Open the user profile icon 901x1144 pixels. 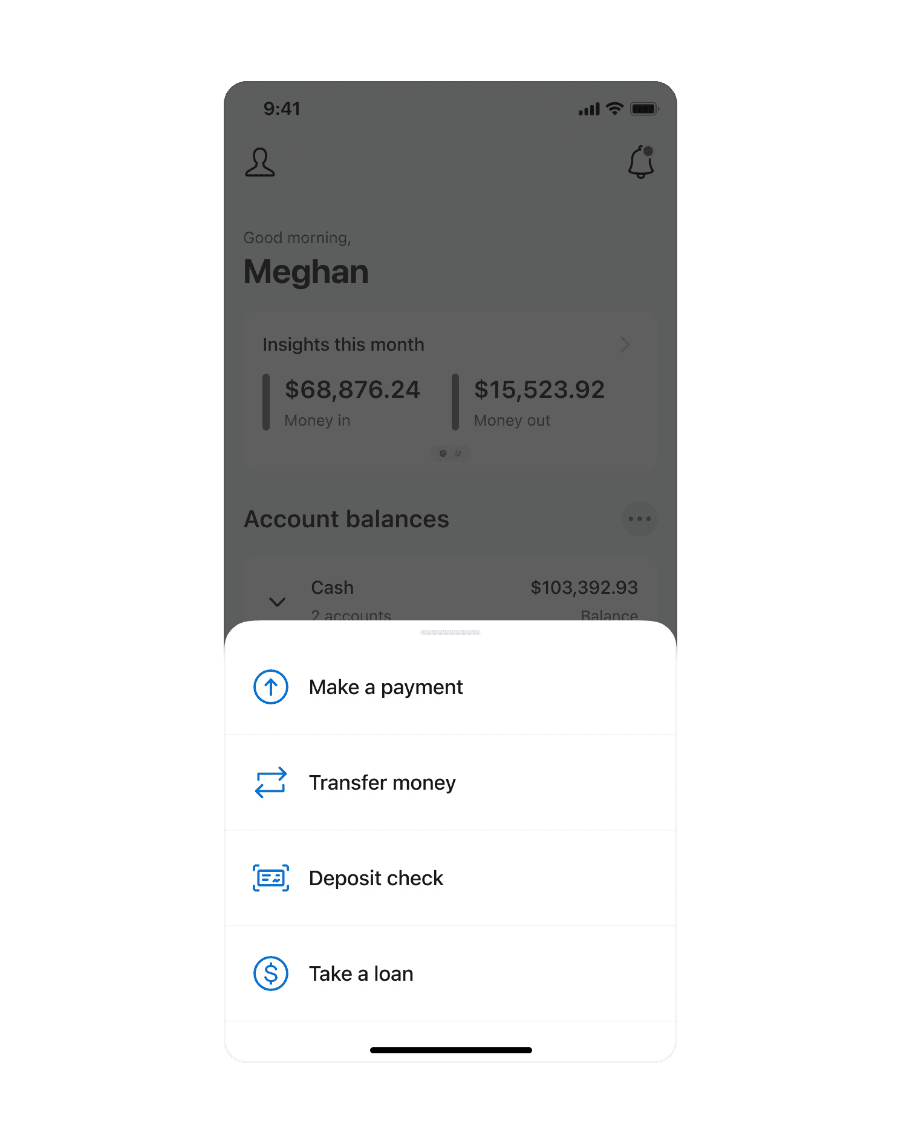[x=260, y=162]
